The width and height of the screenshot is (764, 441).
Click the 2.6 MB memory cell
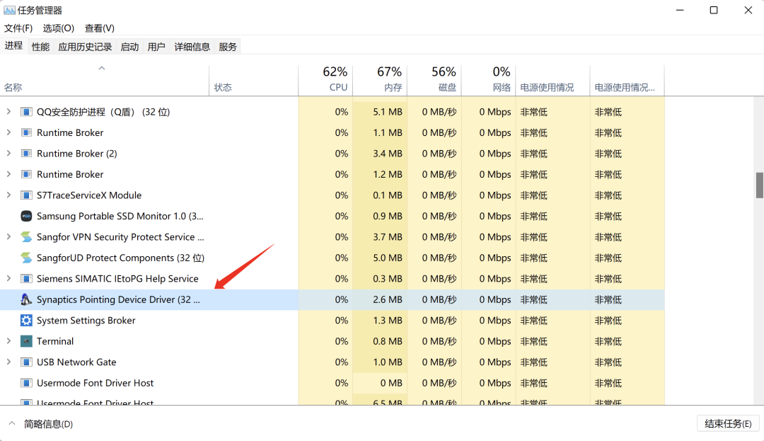tap(380, 299)
